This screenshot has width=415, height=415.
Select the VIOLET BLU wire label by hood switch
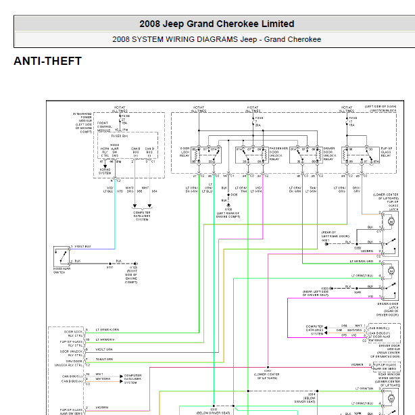point(82,247)
